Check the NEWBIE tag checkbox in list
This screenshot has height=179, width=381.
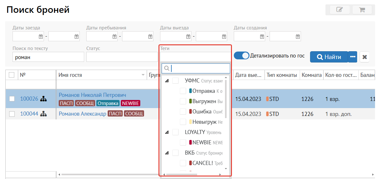pos(183,142)
